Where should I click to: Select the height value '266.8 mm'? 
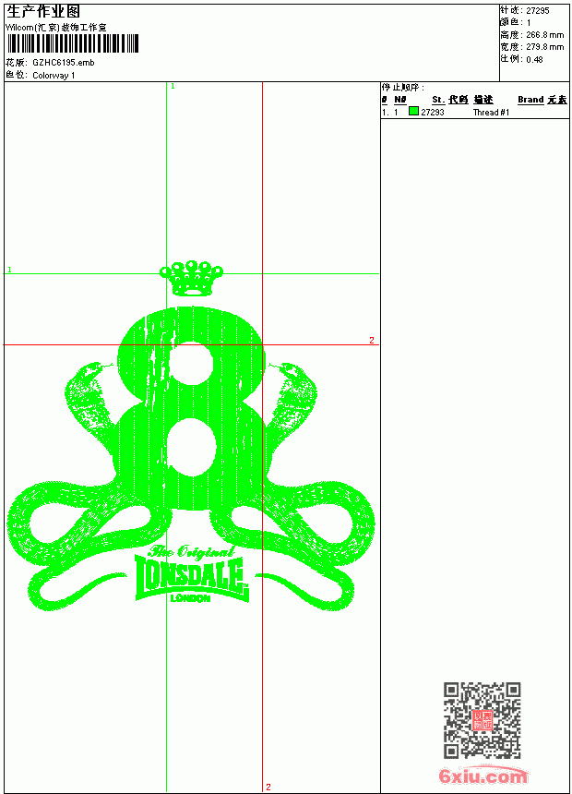coord(544,35)
